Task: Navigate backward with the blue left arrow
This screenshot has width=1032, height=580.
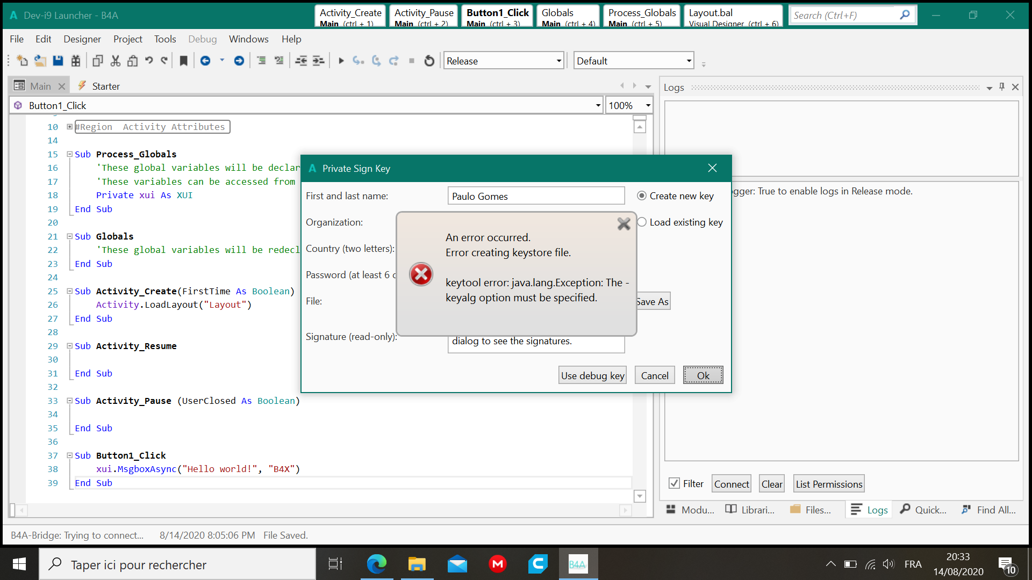Action: click(205, 61)
